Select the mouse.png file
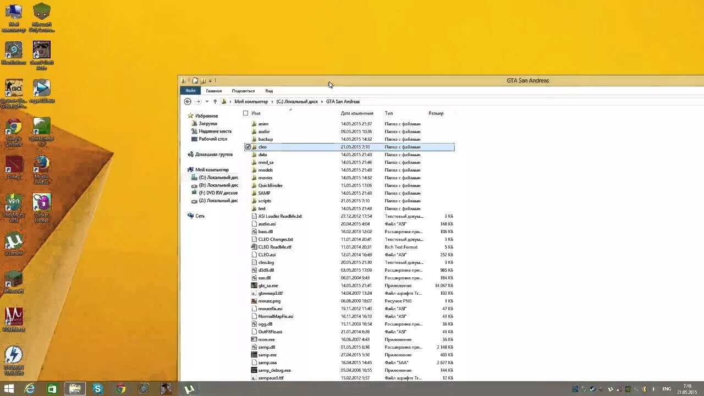704x396 pixels. [x=269, y=301]
